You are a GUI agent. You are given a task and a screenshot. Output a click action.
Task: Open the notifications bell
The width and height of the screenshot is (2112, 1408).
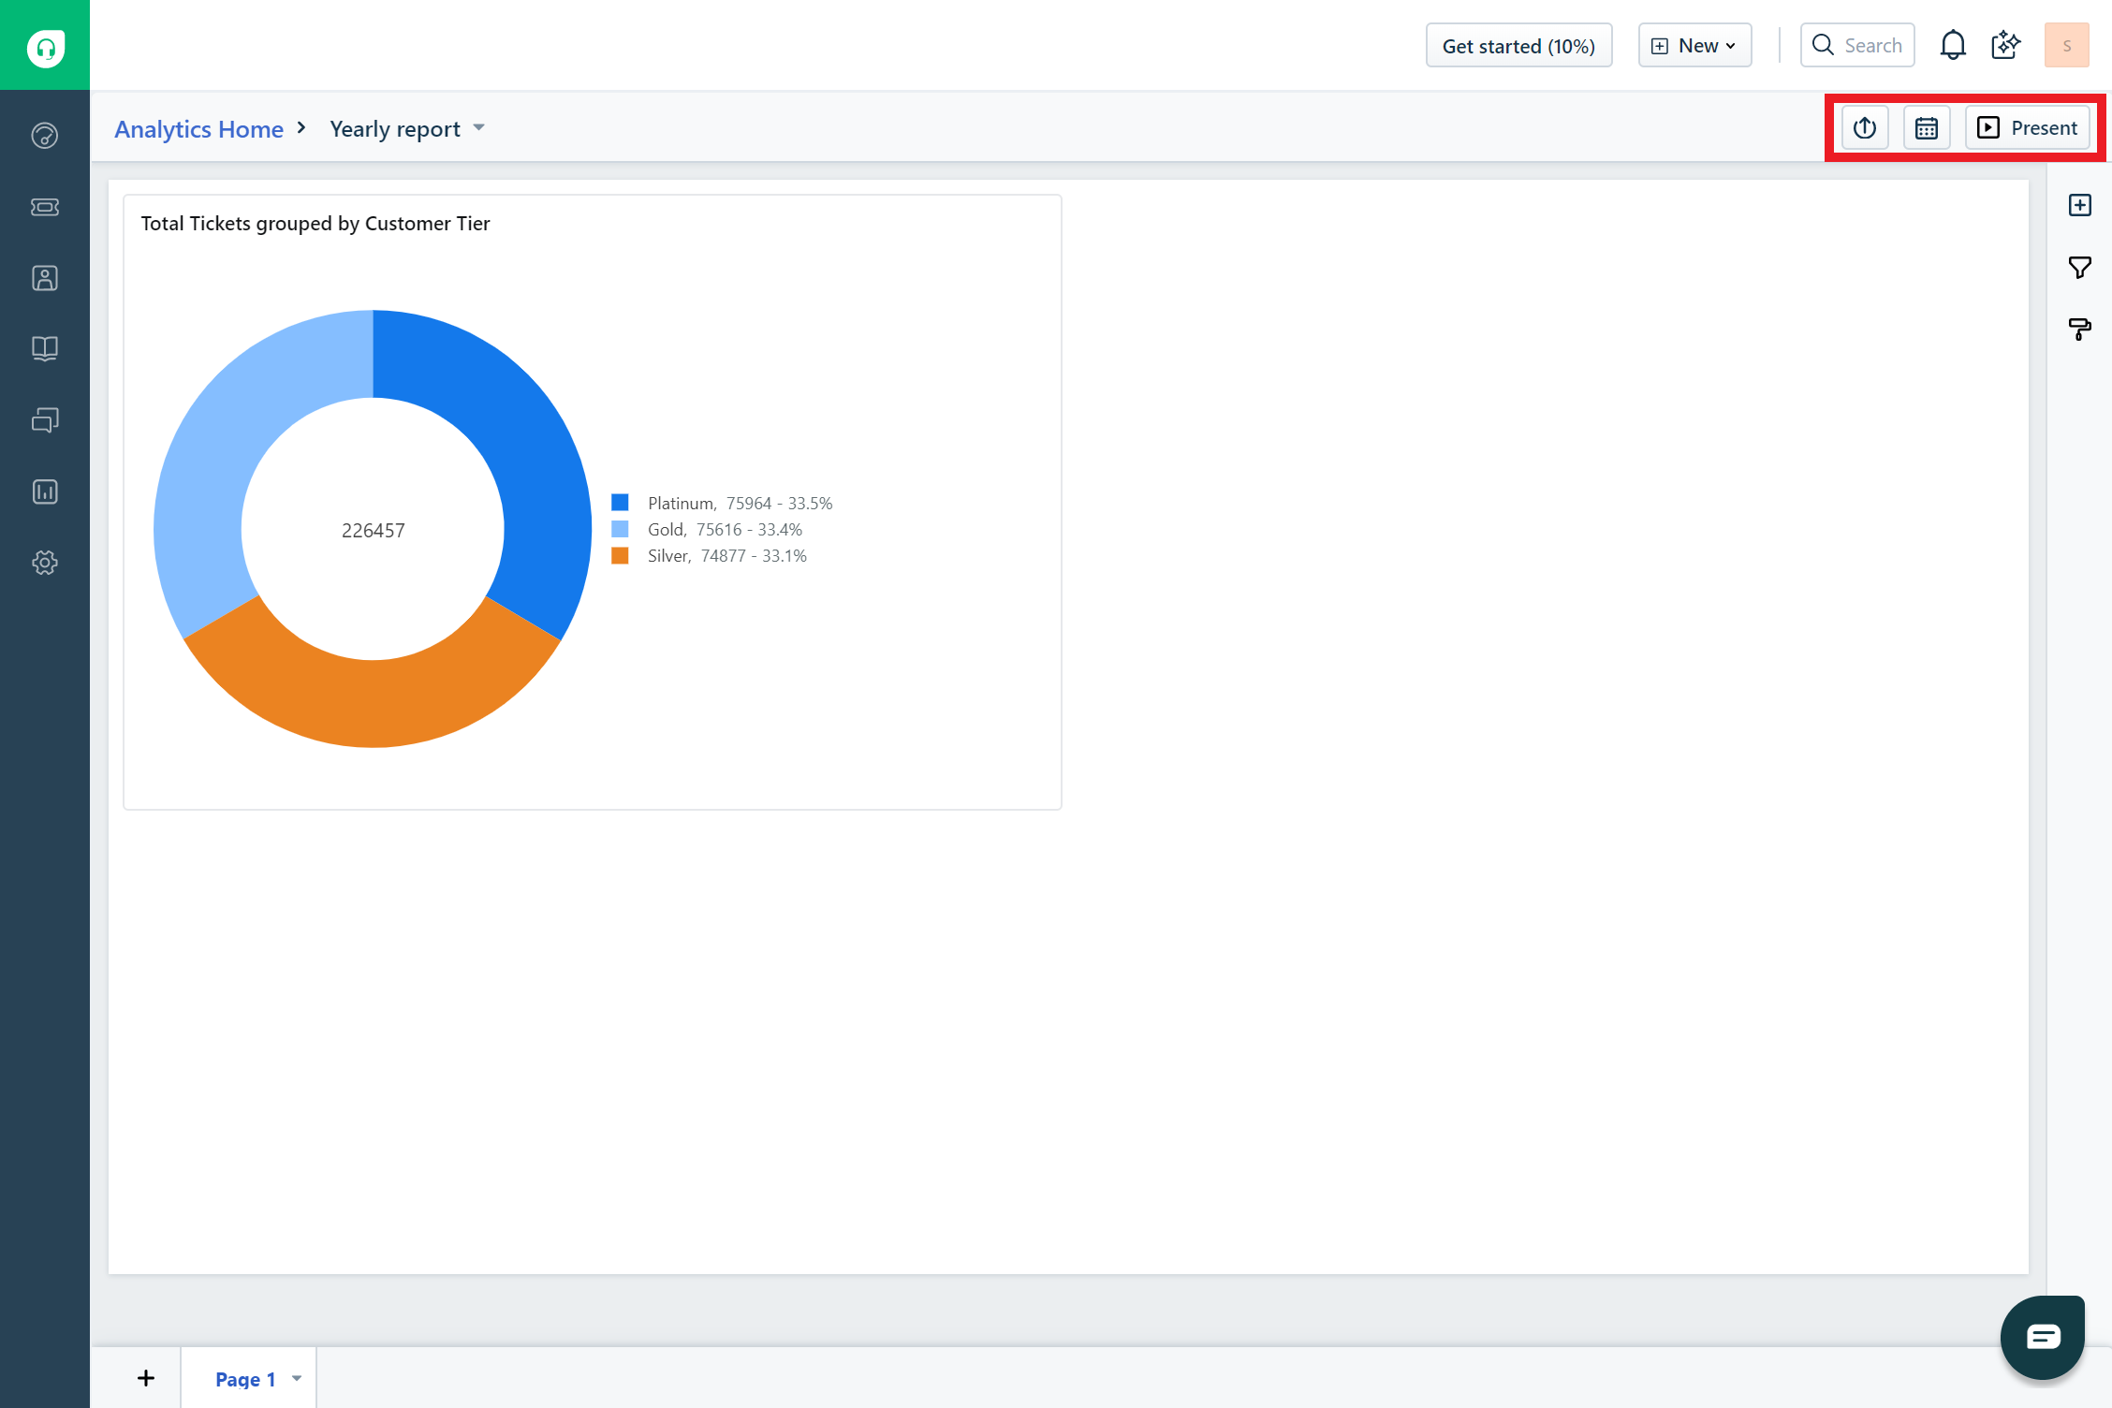[x=1952, y=45]
